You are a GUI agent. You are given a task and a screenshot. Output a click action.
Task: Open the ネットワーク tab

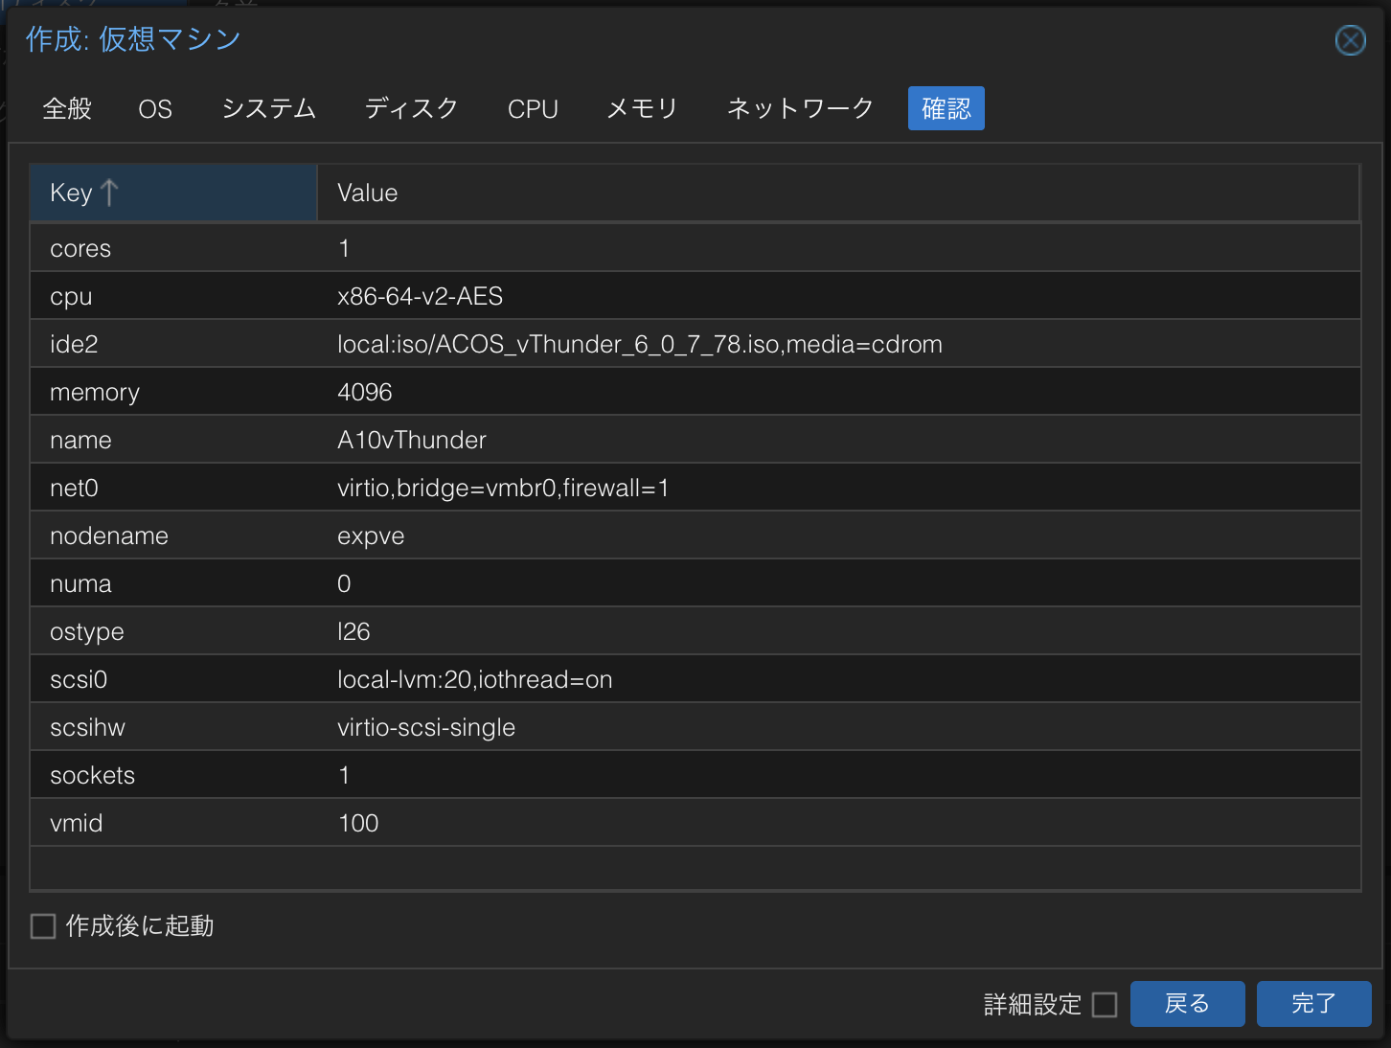[x=800, y=108]
